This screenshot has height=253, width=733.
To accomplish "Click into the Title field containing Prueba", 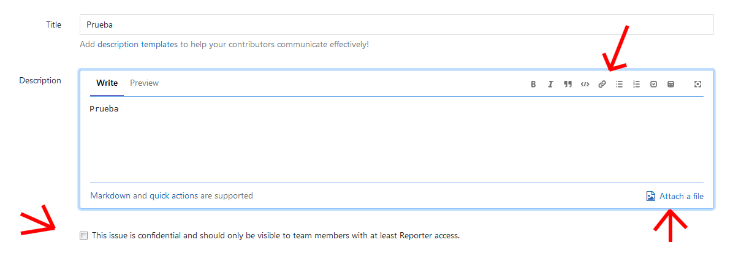I will 396,25.
